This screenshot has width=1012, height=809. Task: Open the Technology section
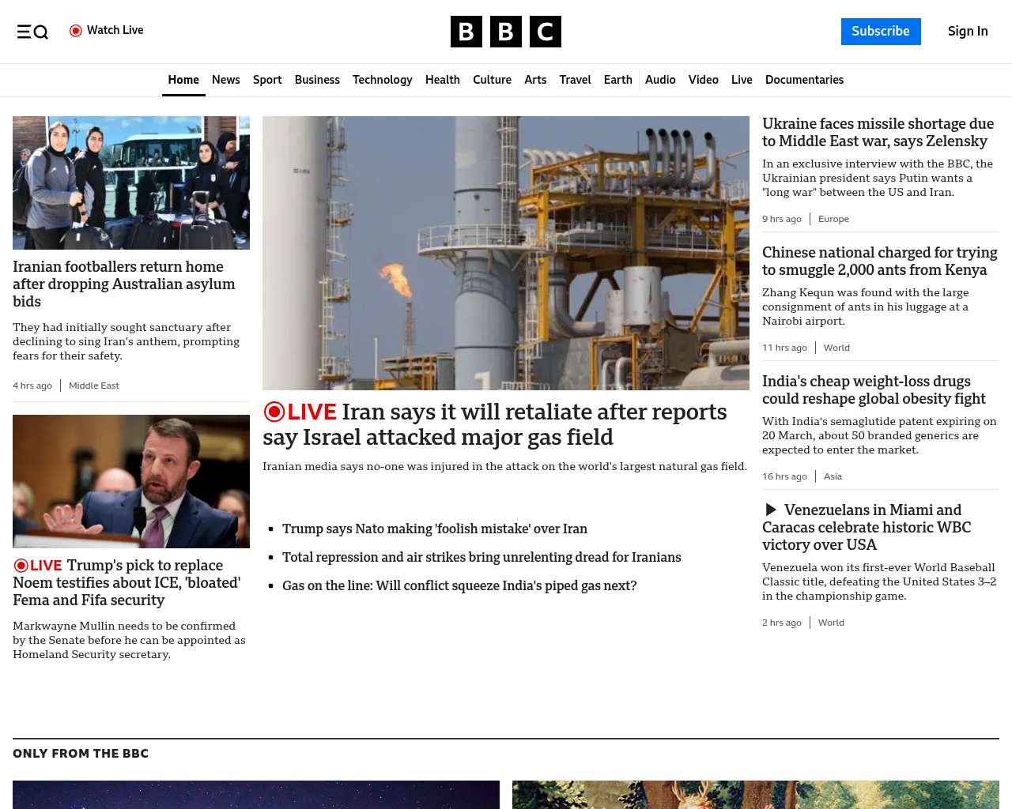(382, 80)
